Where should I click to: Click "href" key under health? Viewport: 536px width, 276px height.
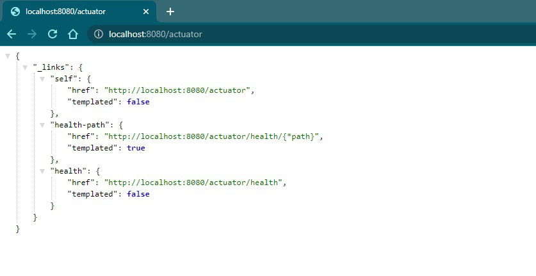pyautogui.click(x=81, y=183)
